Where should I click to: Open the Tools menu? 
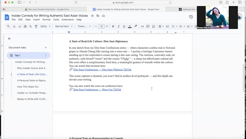pos(56,20)
